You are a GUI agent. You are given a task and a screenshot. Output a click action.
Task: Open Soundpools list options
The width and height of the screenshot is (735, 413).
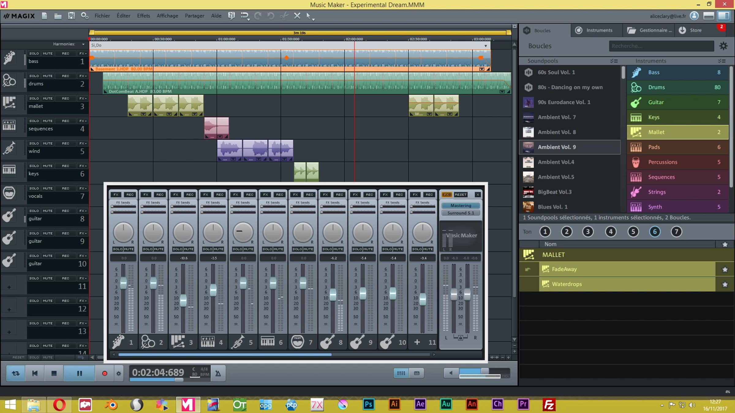click(614, 61)
